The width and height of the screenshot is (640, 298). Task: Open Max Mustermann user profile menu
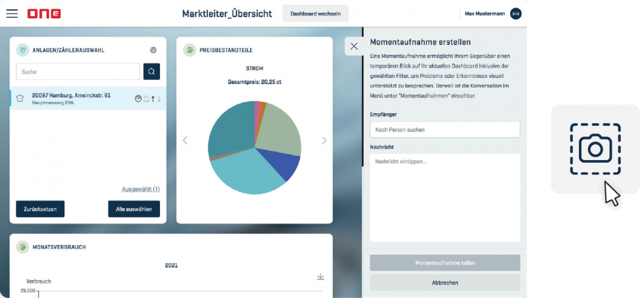click(515, 14)
